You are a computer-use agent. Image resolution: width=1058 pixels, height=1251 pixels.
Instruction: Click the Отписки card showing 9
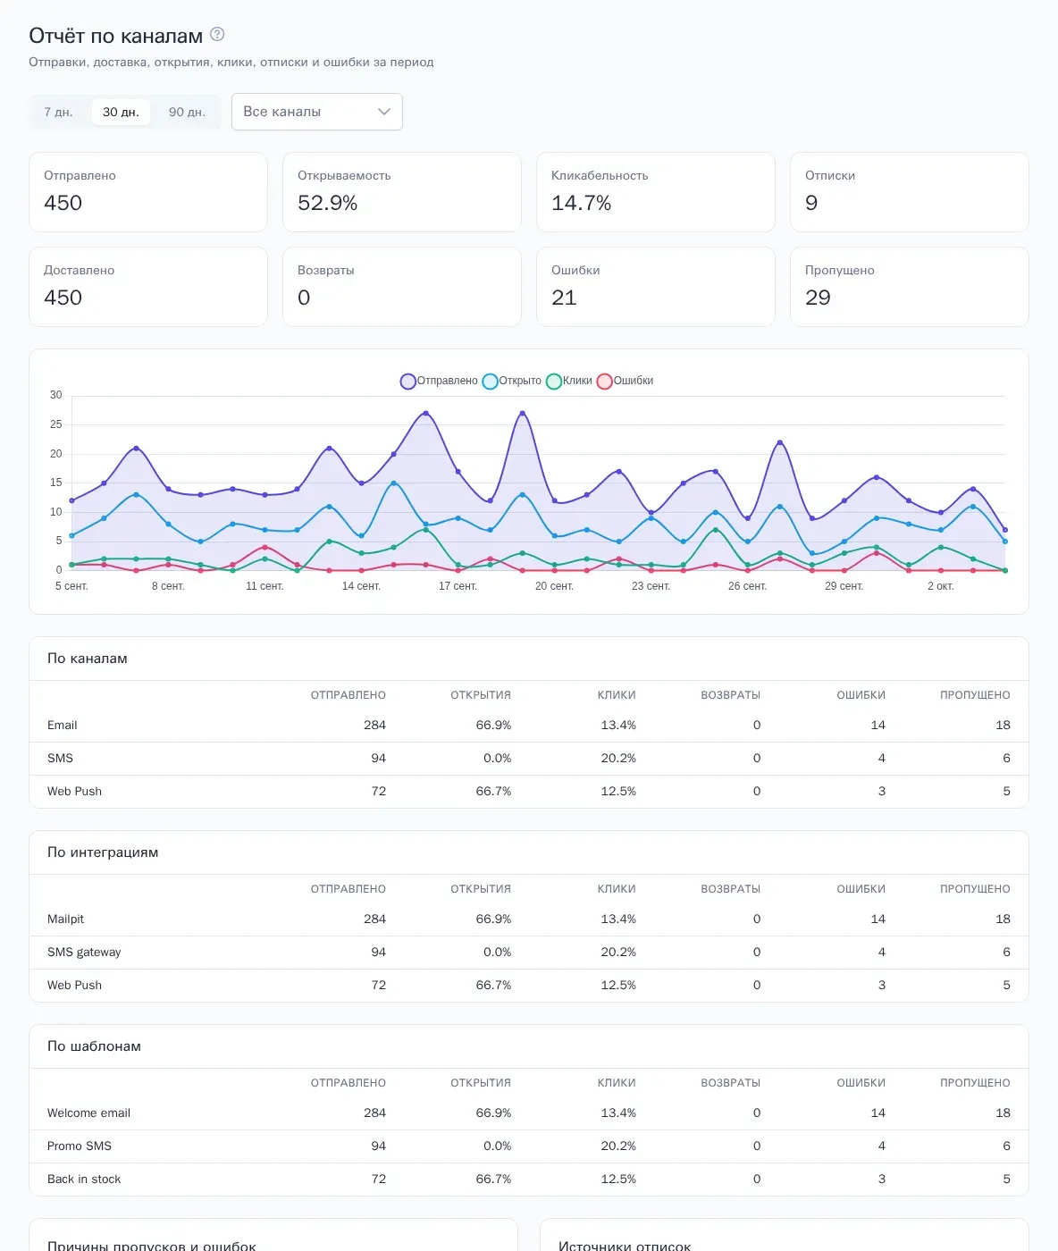[910, 192]
